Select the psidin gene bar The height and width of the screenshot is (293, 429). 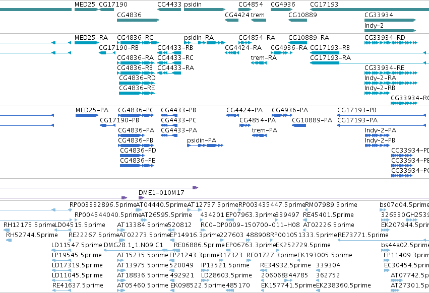(x=204, y=10)
